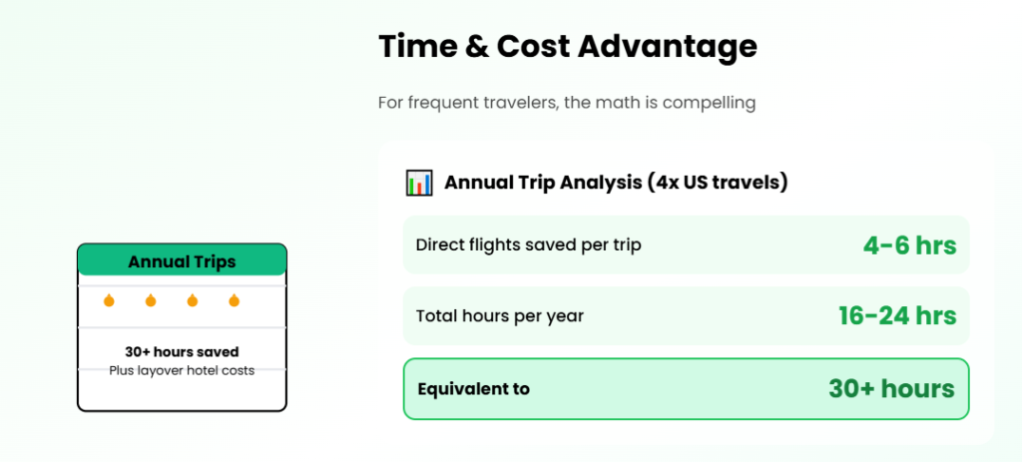The height and width of the screenshot is (462, 1022).
Task: Click the 'Equivalent to' label
Action: click(x=474, y=389)
